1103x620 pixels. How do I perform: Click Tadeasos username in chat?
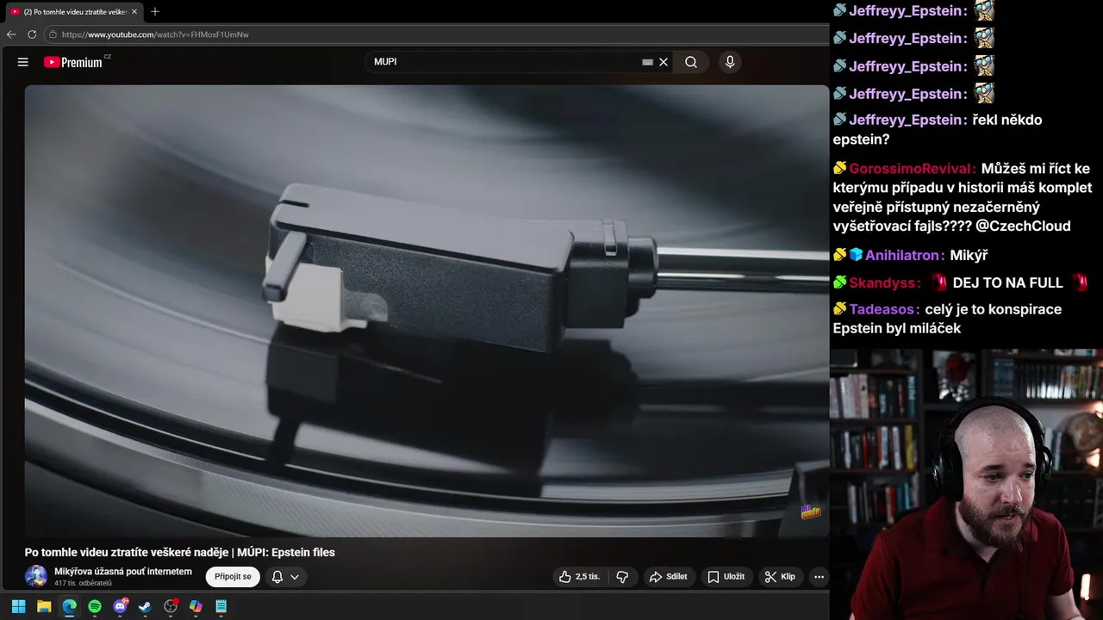[x=884, y=309]
